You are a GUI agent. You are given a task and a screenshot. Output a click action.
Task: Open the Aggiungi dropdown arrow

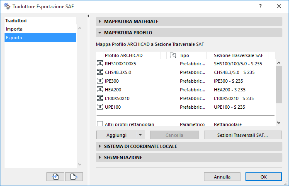coord(141,135)
